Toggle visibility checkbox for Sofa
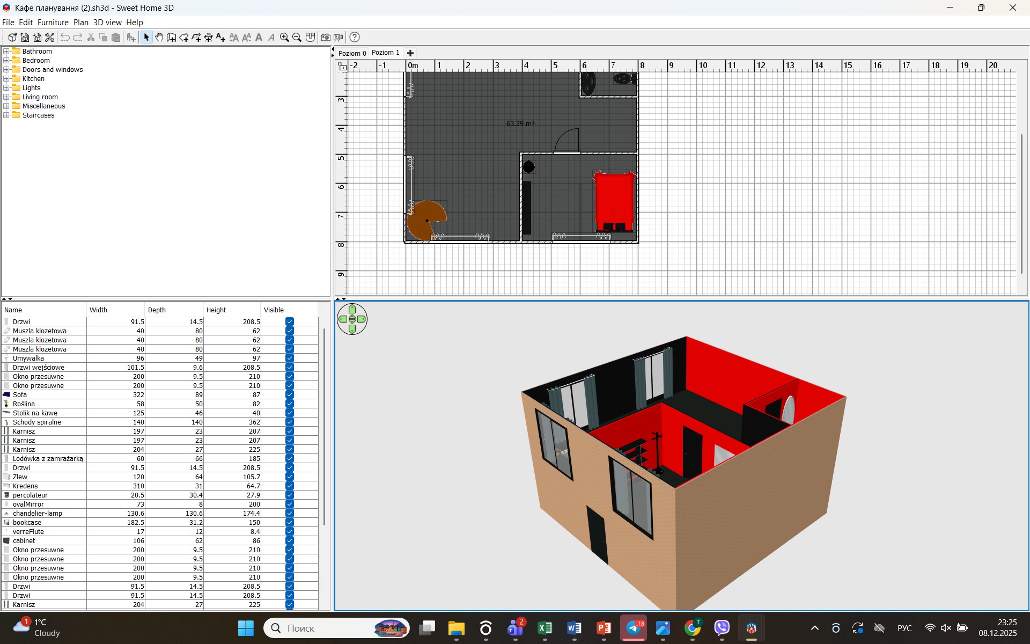The width and height of the screenshot is (1030, 644). [290, 394]
